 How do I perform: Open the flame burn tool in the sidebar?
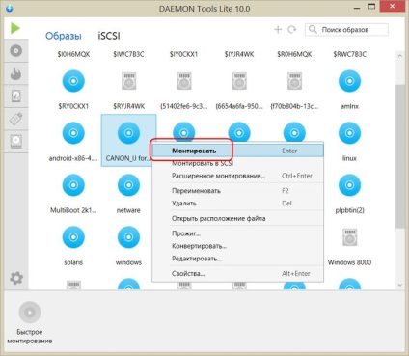(x=15, y=73)
